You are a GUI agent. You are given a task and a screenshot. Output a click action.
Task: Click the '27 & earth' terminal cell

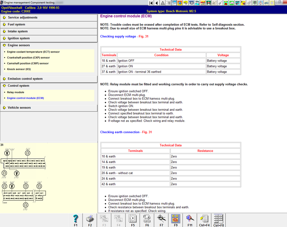coord(109,66)
